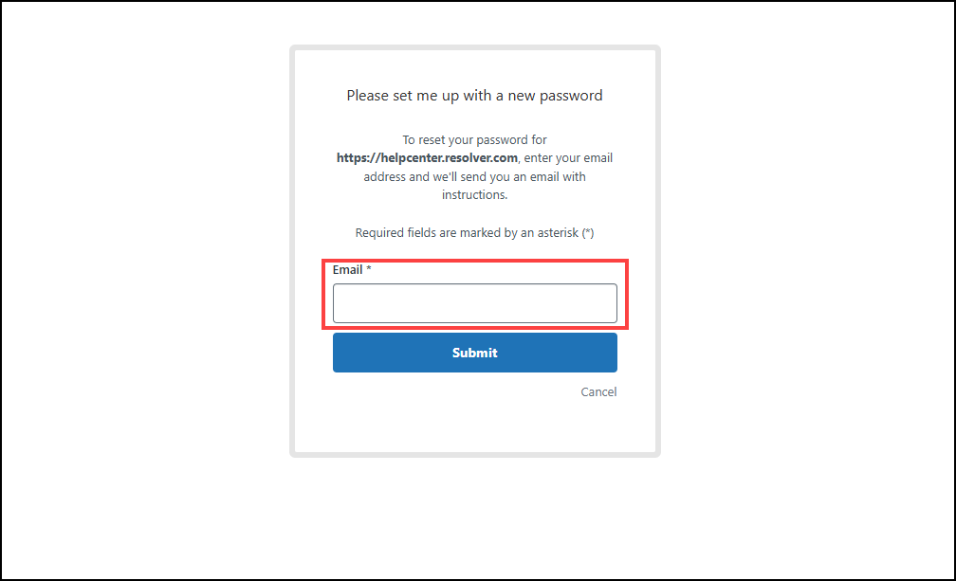Click the password reset instructions paragraph

474,176
